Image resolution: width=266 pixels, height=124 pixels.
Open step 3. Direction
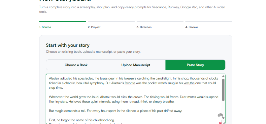pos(144,27)
